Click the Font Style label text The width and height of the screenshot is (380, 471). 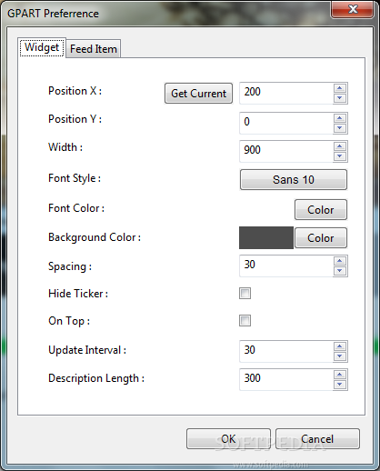75,178
